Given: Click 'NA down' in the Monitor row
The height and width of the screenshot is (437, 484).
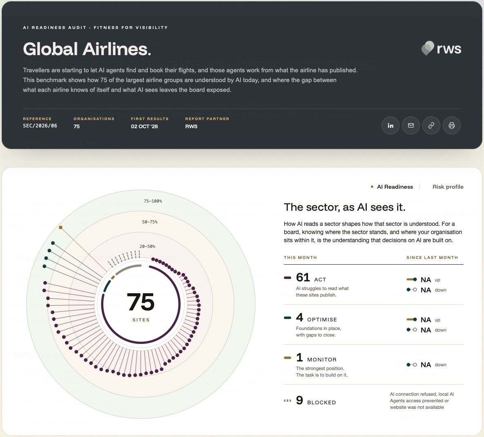Looking at the screenshot, I should [433, 365].
